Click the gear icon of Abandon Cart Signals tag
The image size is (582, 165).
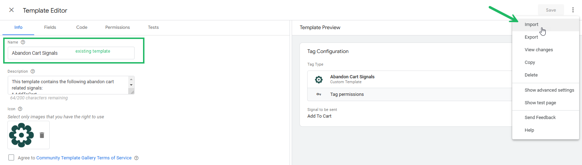point(319,79)
